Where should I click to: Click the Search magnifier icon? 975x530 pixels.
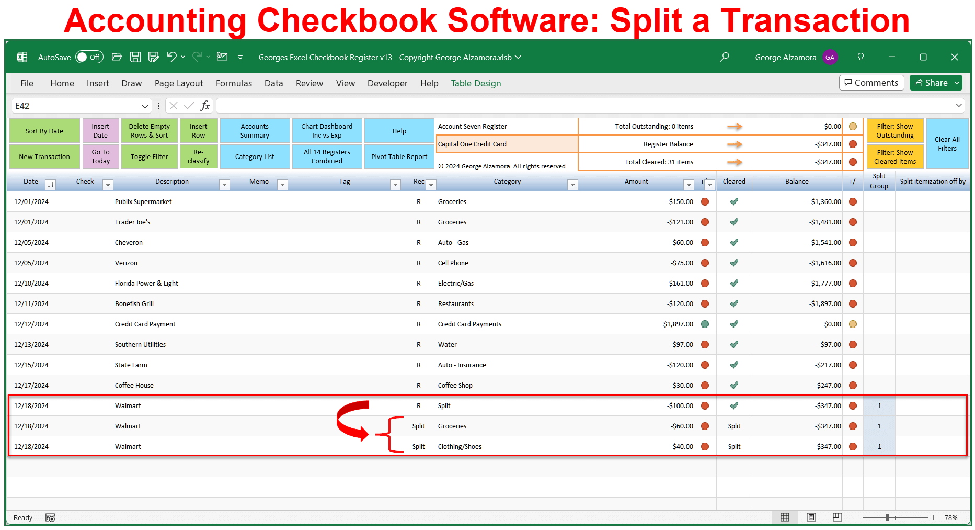725,57
